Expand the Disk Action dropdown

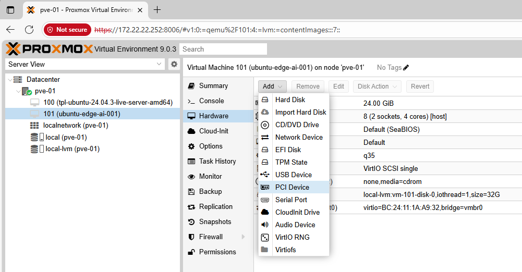point(377,86)
